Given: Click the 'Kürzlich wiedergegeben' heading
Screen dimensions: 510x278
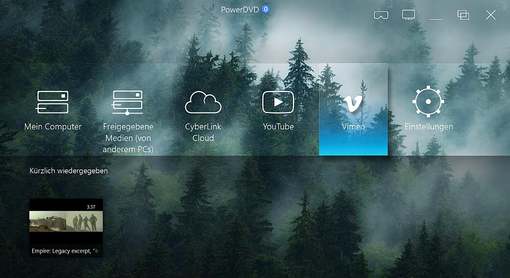Looking at the screenshot, I should coord(69,171).
